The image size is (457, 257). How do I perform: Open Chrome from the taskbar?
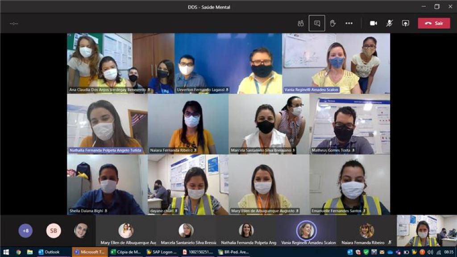18,252
